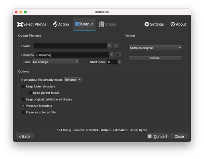Click the green zoom window button
204x159 pixels.
(25, 12)
